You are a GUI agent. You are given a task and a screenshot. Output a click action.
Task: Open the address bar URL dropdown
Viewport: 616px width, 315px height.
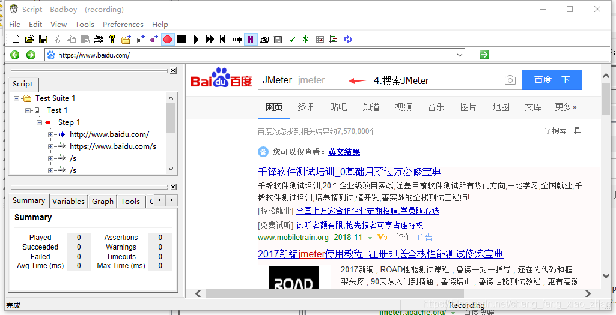point(460,55)
